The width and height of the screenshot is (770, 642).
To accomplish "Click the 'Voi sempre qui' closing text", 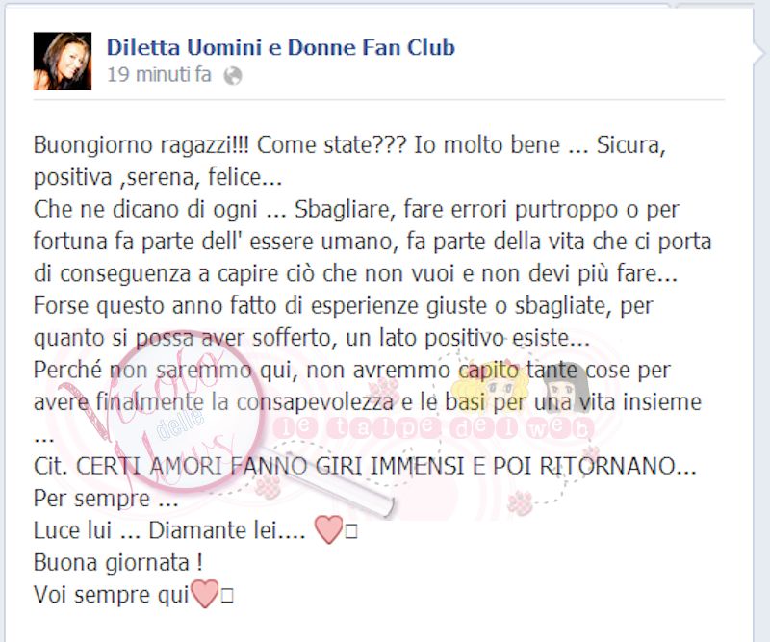I will click(112, 594).
